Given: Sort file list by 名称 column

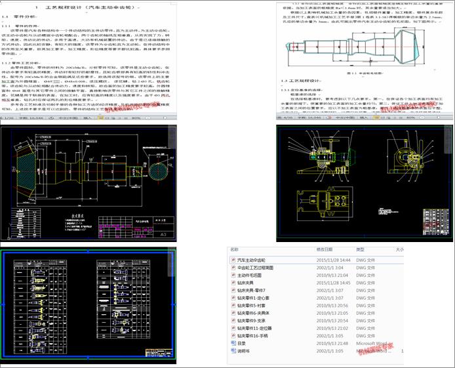Looking at the screenshot, I should point(235,249).
